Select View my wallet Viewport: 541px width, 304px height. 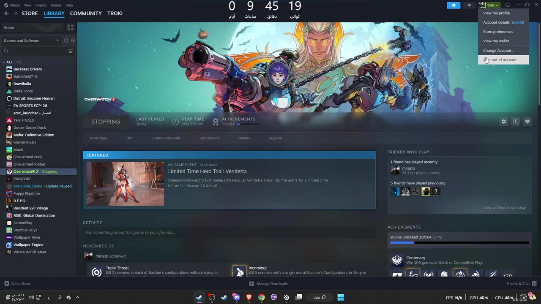point(503,41)
